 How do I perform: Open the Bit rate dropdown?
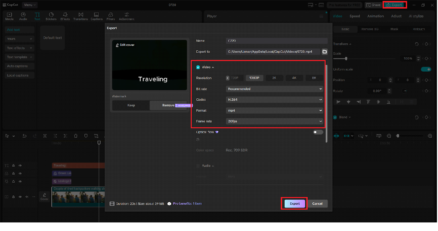(274, 89)
